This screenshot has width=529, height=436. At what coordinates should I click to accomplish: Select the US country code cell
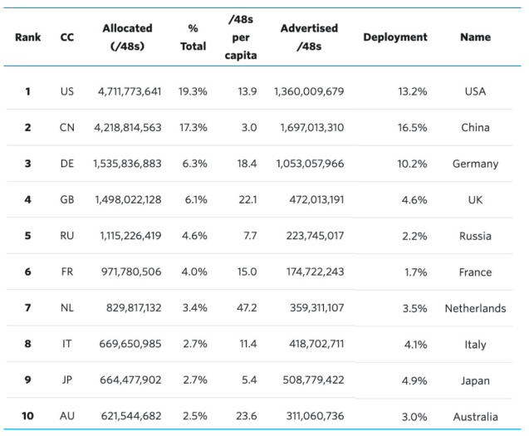66,91
